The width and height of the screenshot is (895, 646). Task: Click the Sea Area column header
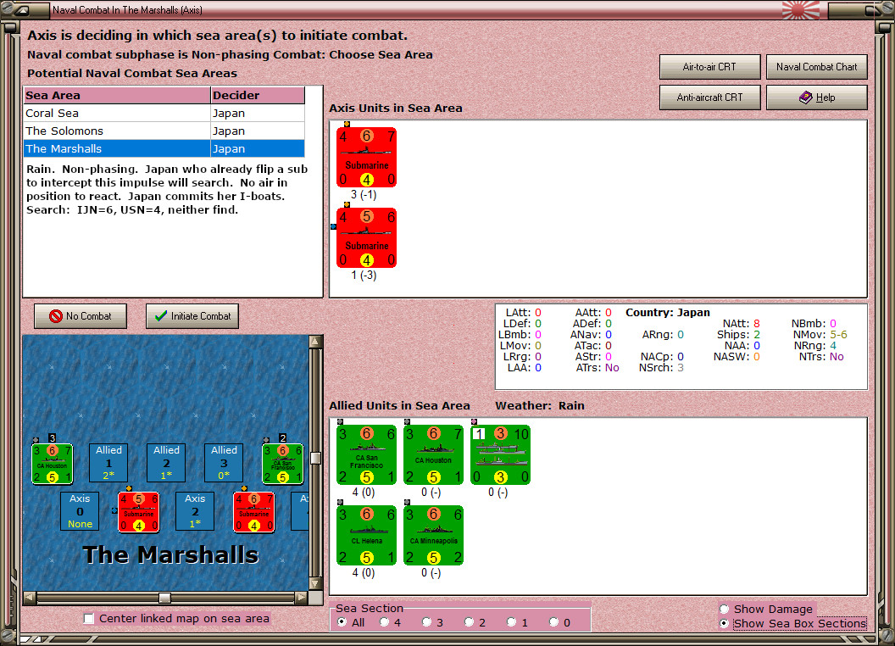coord(117,96)
